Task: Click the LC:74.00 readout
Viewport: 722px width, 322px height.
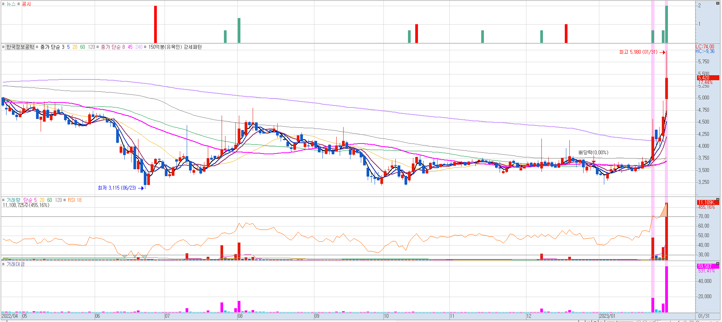Action: (x=705, y=46)
